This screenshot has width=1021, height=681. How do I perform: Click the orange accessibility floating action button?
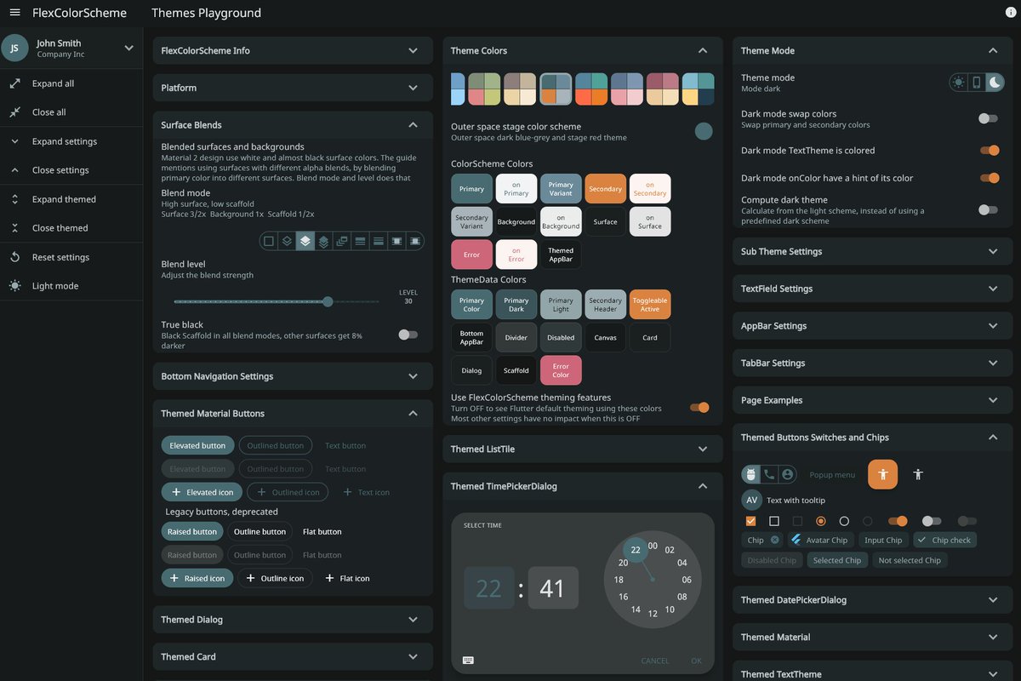click(x=882, y=474)
